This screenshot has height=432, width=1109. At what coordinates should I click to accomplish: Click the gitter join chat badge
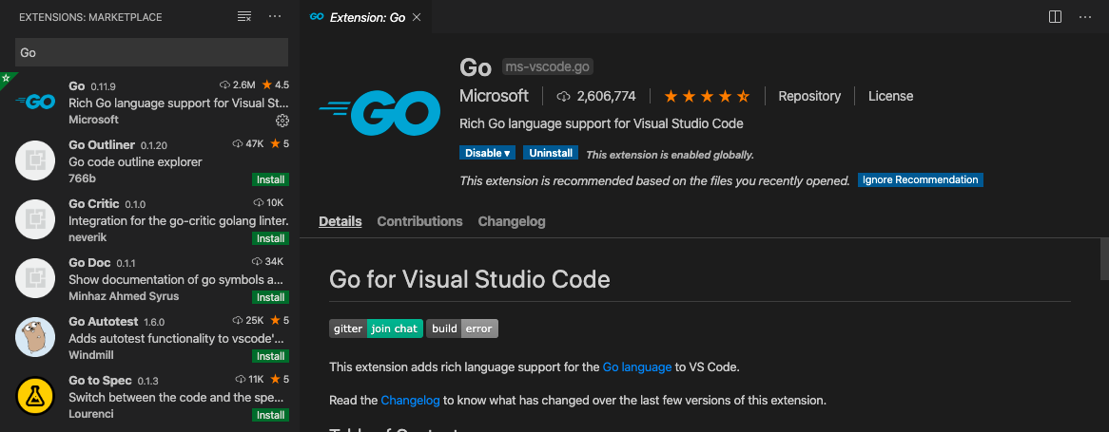(x=376, y=329)
